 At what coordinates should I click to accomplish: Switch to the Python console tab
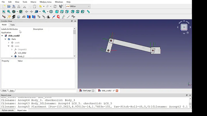tap(8, 110)
